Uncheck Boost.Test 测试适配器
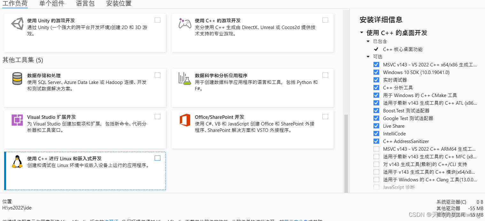The width and height of the screenshot is (485, 221). point(376,111)
